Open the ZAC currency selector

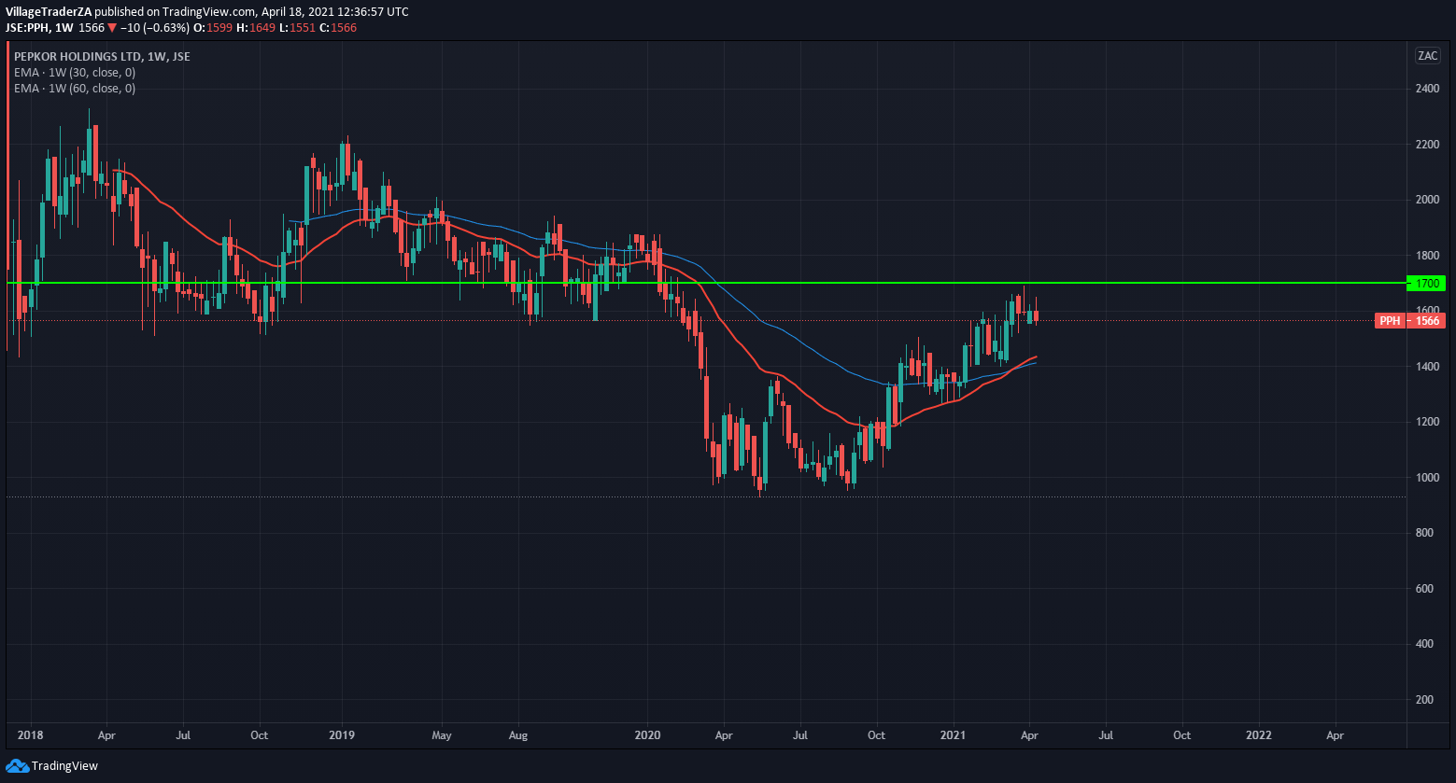[x=1427, y=55]
